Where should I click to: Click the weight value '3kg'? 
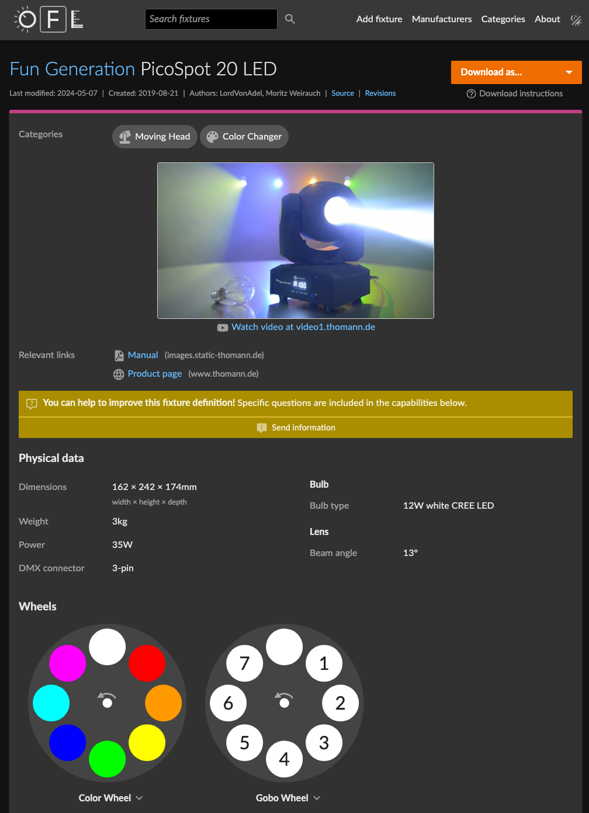tap(120, 522)
